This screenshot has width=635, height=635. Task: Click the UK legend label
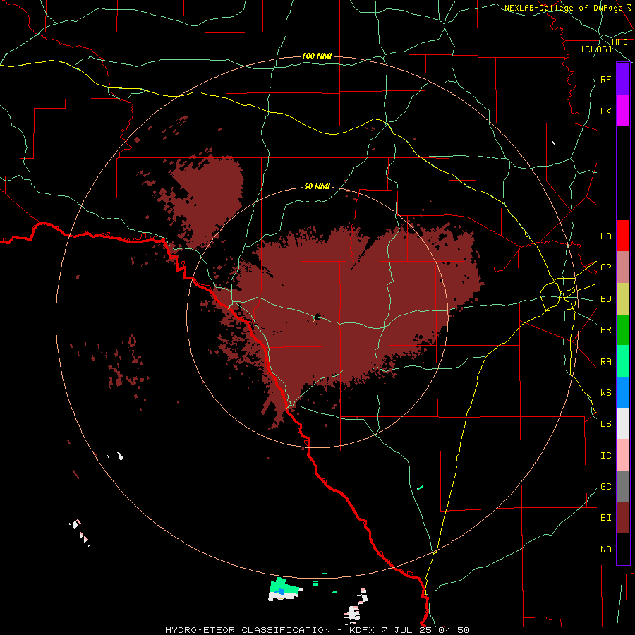(x=605, y=111)
